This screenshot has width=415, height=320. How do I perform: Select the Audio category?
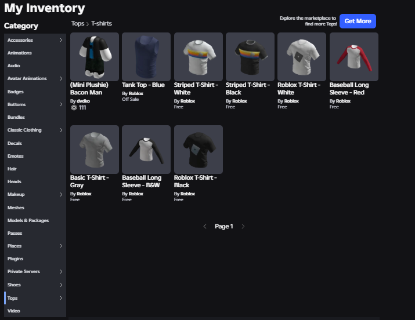tap(14, 66)
